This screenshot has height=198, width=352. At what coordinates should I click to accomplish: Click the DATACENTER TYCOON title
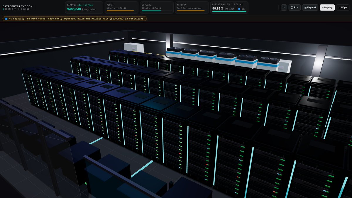pos(18,6)
